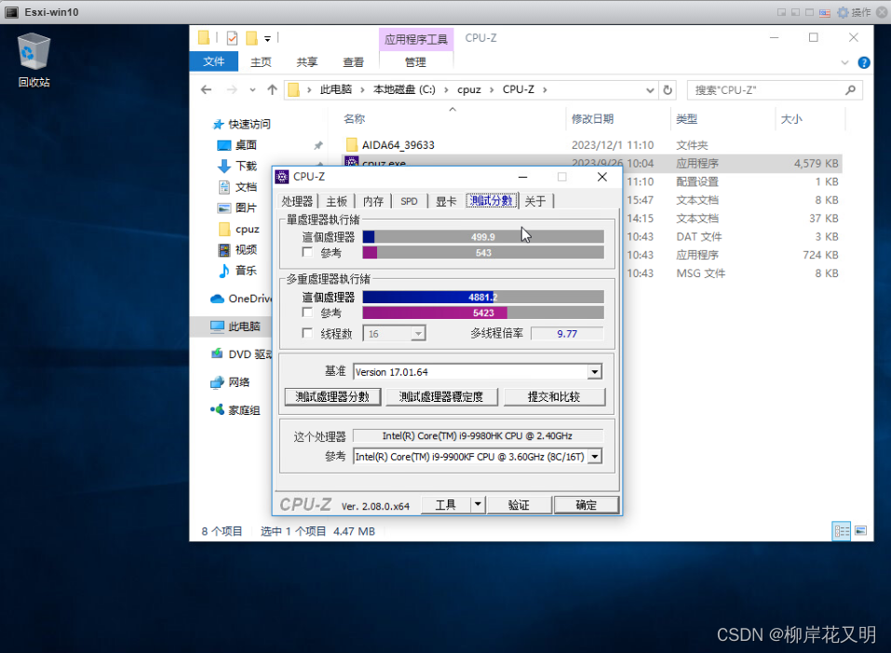
Task: Click Quick Access star icon in sidebar
Action: pos(218,125)
